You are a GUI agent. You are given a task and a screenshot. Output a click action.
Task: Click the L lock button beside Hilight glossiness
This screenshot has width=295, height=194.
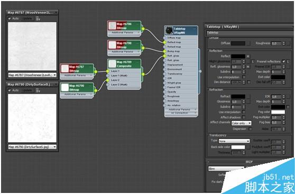pyautogui.click(x=253, y=61)
